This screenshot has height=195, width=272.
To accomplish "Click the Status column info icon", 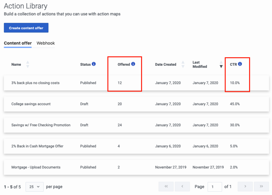I will pyautogui.click(x=94, y=64).
